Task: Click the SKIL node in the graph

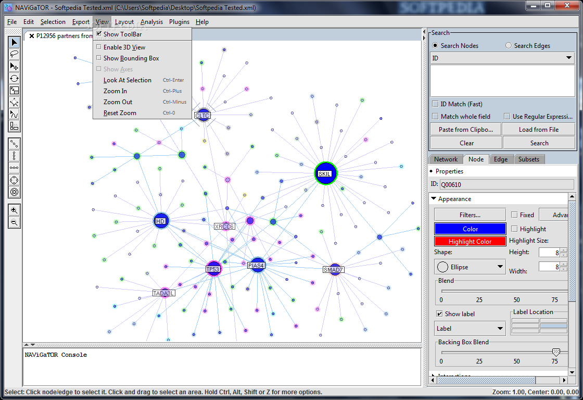Action: click(326, 173)
